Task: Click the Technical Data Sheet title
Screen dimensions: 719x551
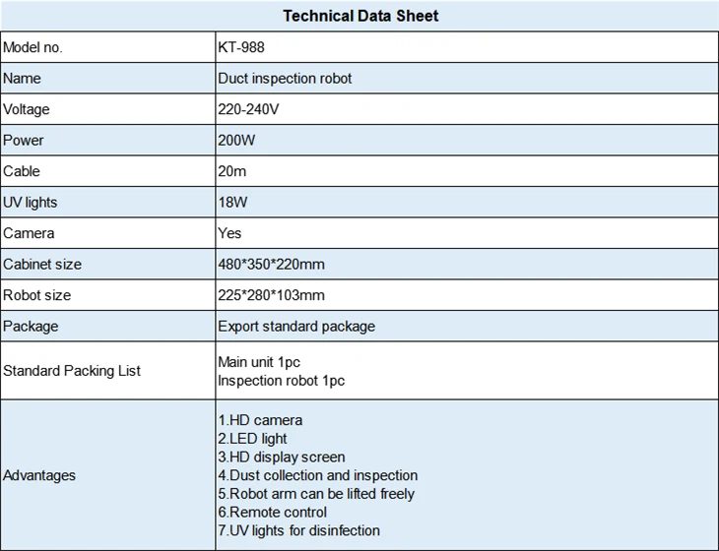Action: pos(360,16)
